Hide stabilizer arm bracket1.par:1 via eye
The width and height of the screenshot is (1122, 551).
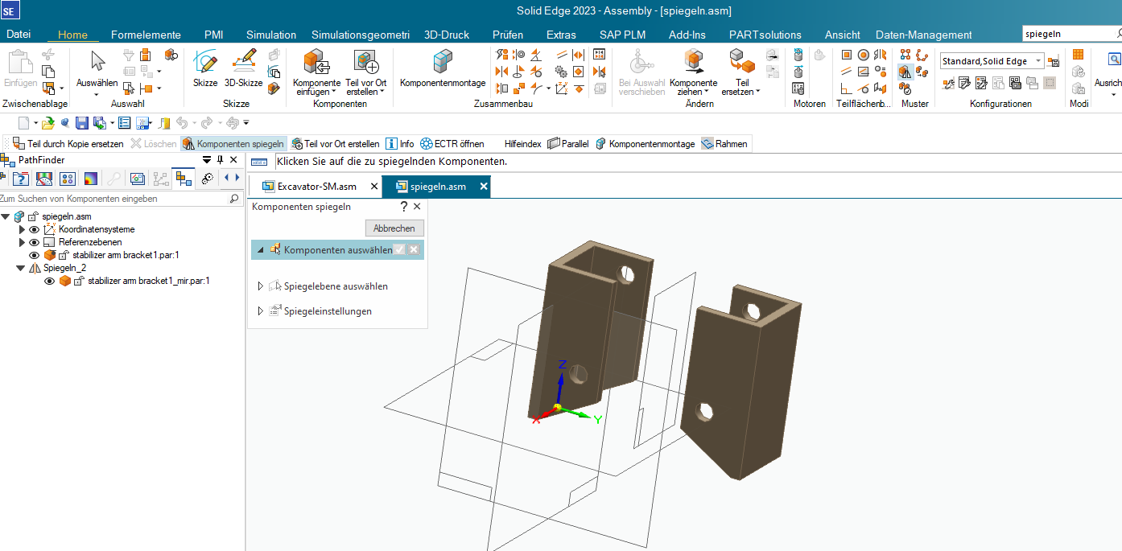34,255
